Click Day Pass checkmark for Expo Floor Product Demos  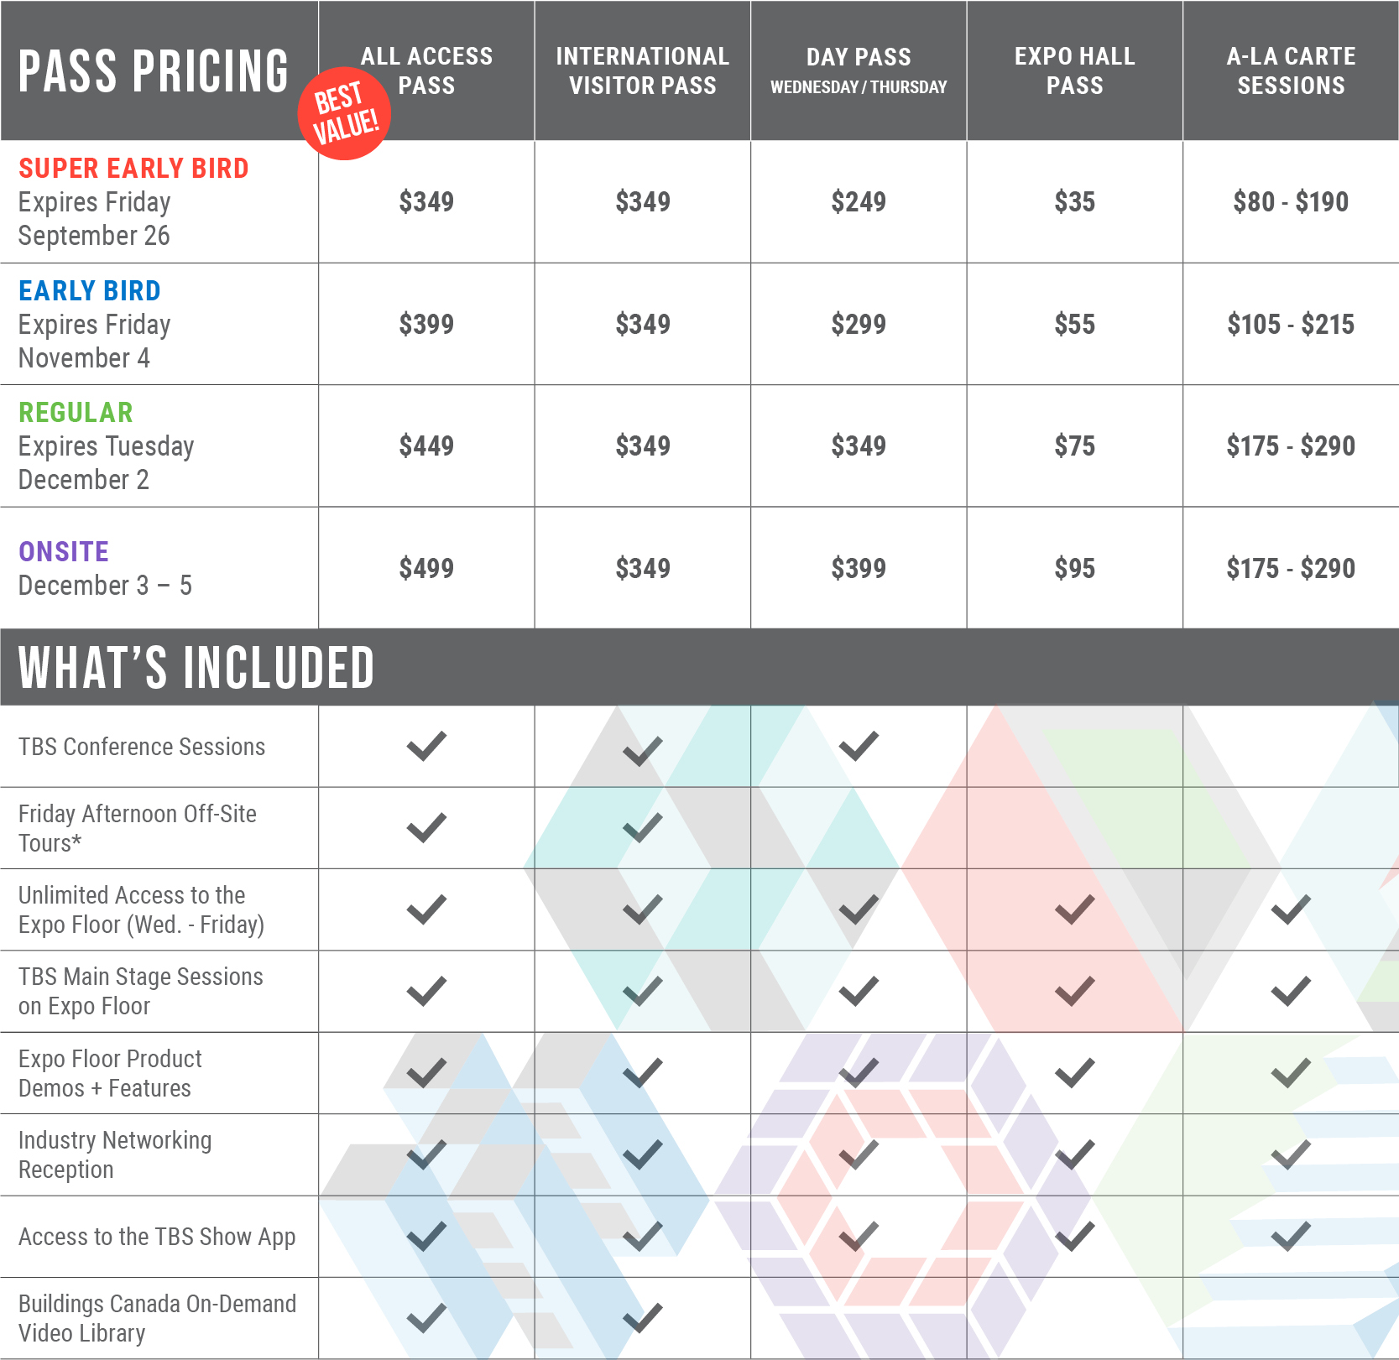pyautogui.click(x=859, y=1073)
